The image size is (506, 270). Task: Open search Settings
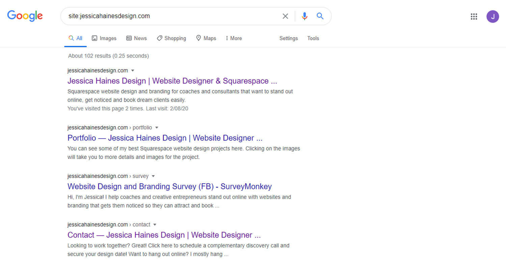pyautogui.click(x=288, y=38)
